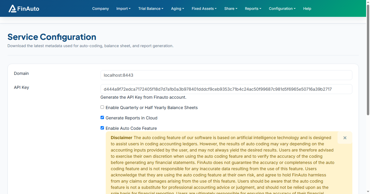370x194 pixels.
Task: Click the Service Configuration heading
Action: click(52, 37)
